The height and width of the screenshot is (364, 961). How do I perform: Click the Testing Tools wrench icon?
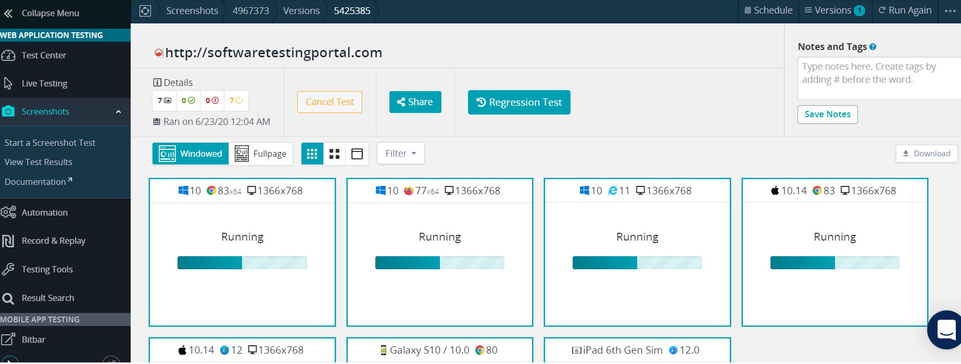click(x=8, y=269)
